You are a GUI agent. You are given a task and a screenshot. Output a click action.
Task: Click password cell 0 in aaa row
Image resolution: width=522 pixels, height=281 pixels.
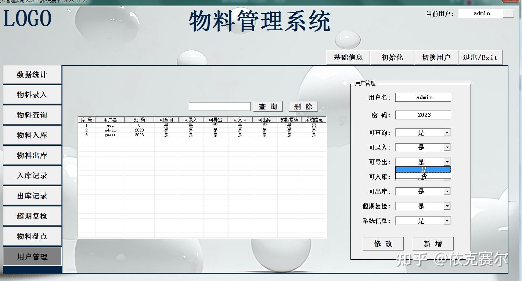(x=139, y=125)
